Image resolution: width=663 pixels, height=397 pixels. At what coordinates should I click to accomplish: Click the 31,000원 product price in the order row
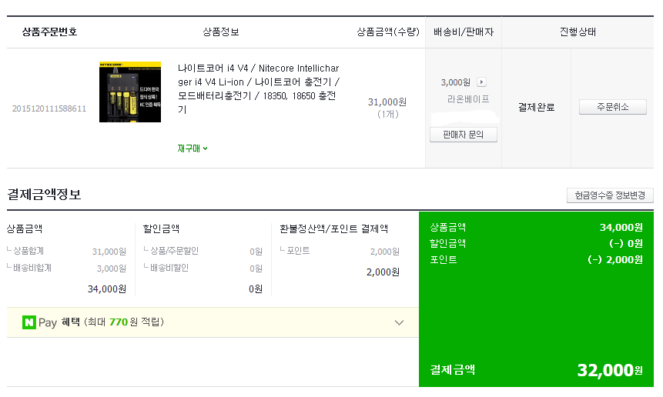pos(387,102)
